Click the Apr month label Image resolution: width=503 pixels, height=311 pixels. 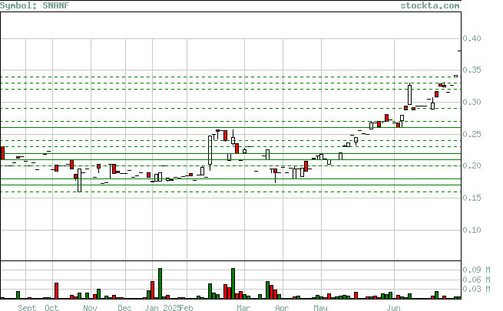pyautogui.click(x=282, y=308)
